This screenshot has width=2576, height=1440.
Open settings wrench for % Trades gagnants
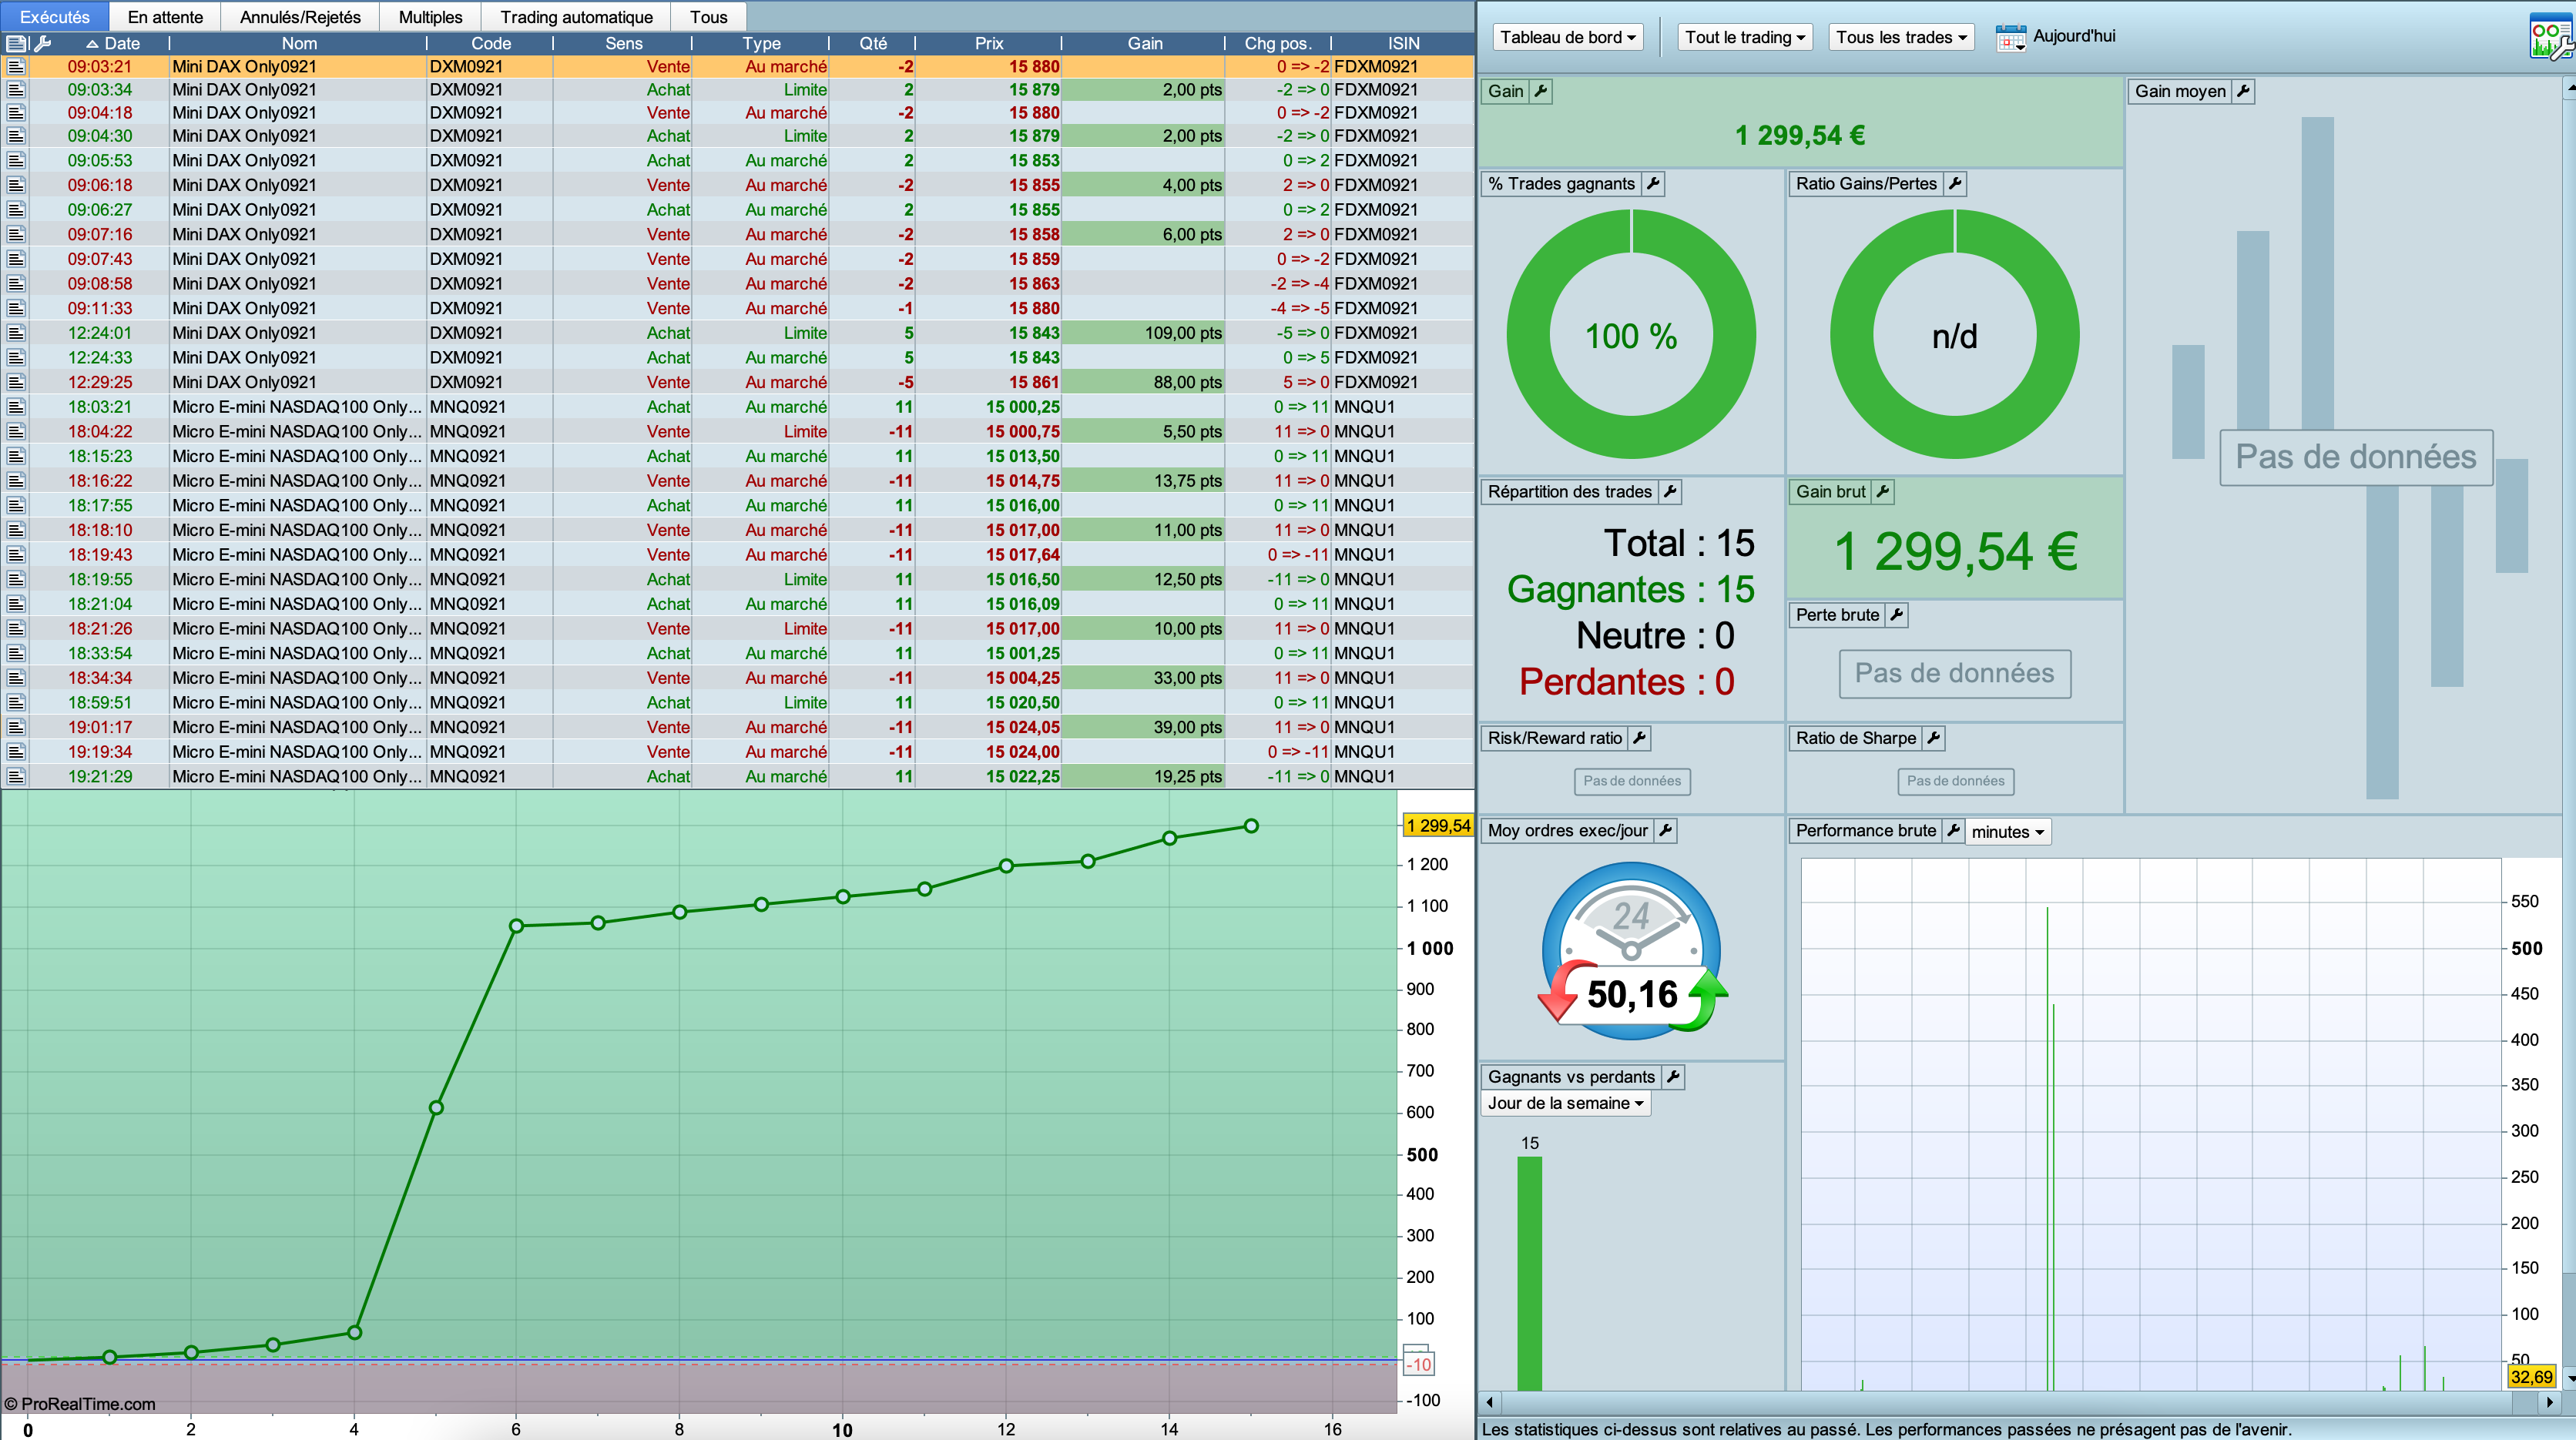[x=1653, y=184]
